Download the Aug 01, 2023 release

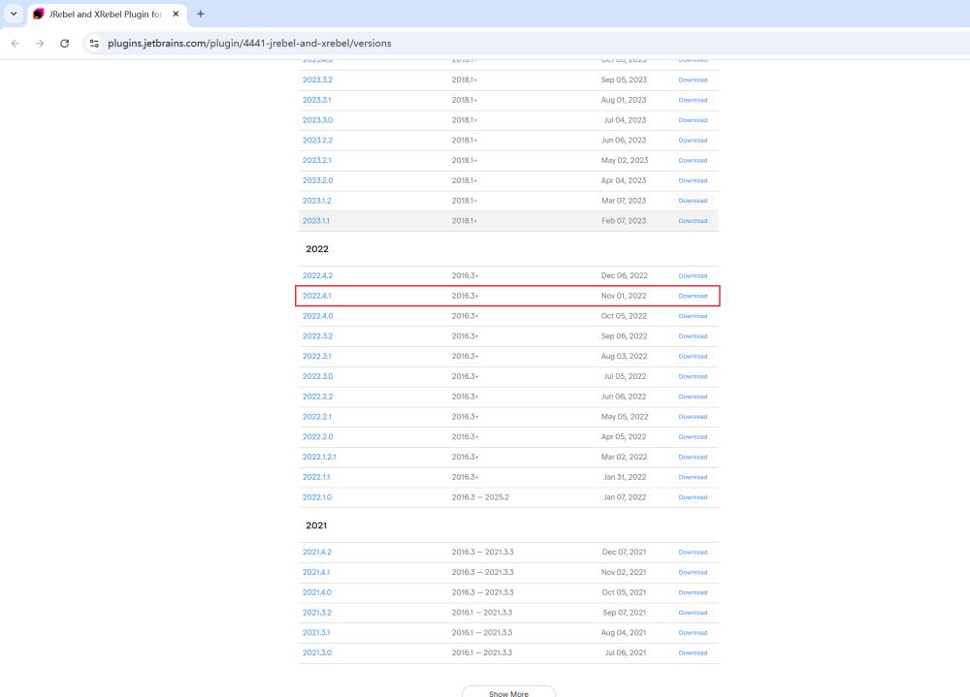click(x=693, y=100)
